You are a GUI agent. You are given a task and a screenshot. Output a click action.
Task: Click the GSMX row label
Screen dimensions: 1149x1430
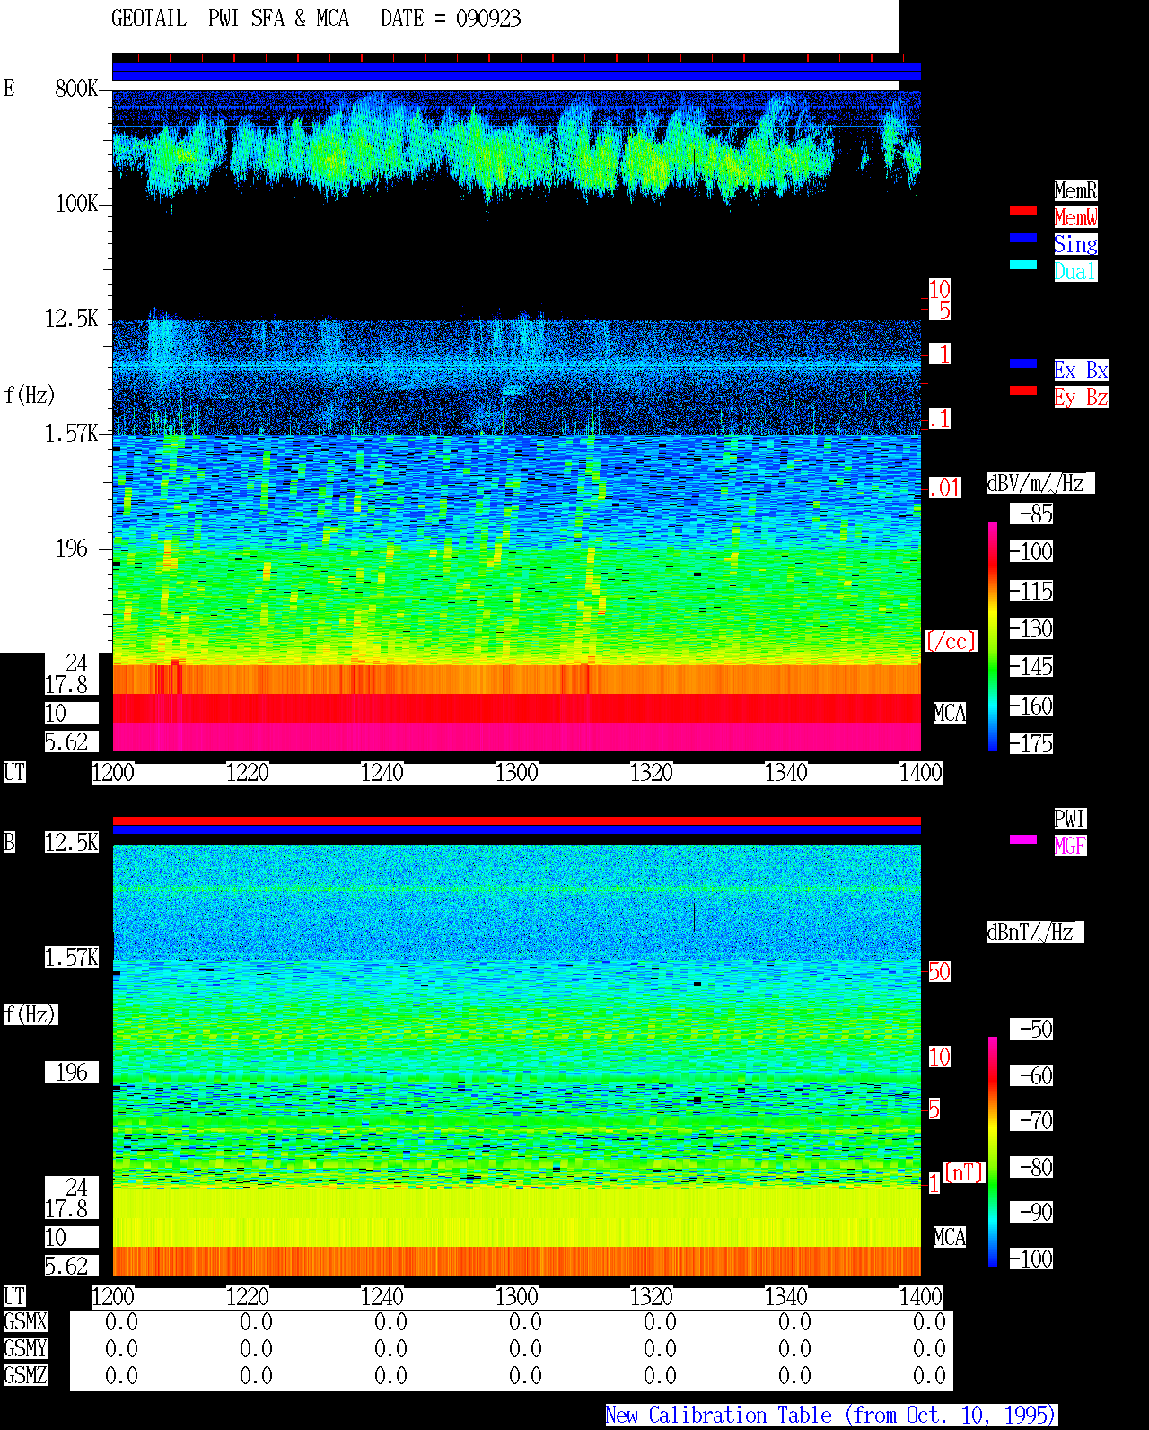26,1321
